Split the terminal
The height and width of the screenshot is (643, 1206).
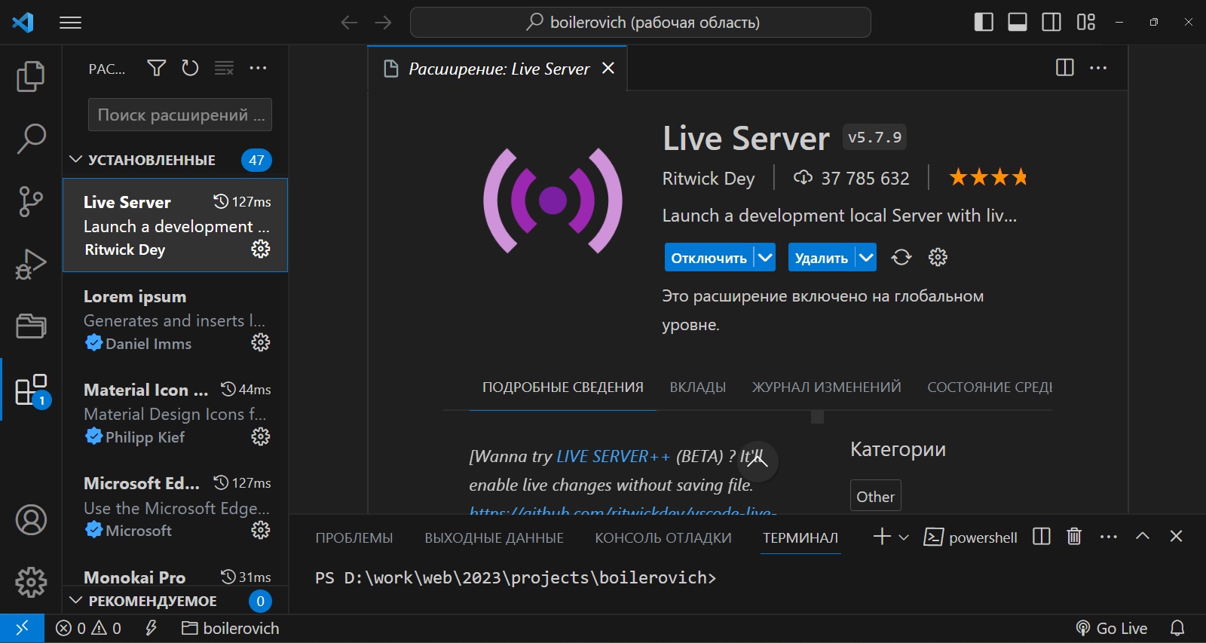pos(1042,536)
